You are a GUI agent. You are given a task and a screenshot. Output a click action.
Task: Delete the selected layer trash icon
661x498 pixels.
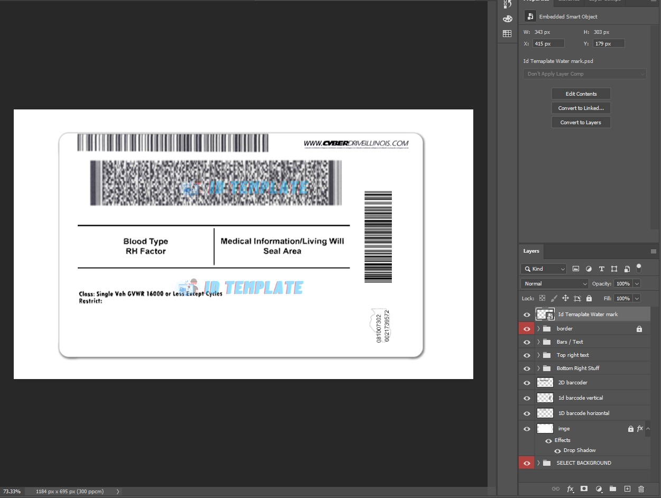pos(641,489)
